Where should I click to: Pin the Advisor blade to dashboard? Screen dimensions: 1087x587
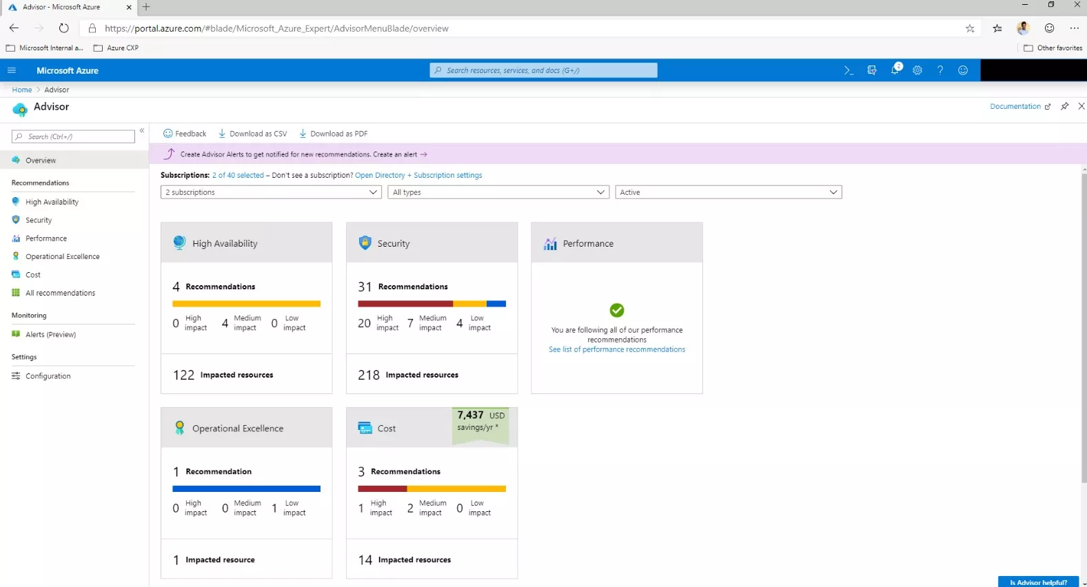[1065, 106]
